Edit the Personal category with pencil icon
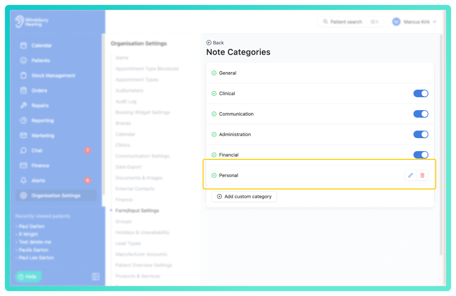This screenshot has height=296, width=456. (410, 175)
